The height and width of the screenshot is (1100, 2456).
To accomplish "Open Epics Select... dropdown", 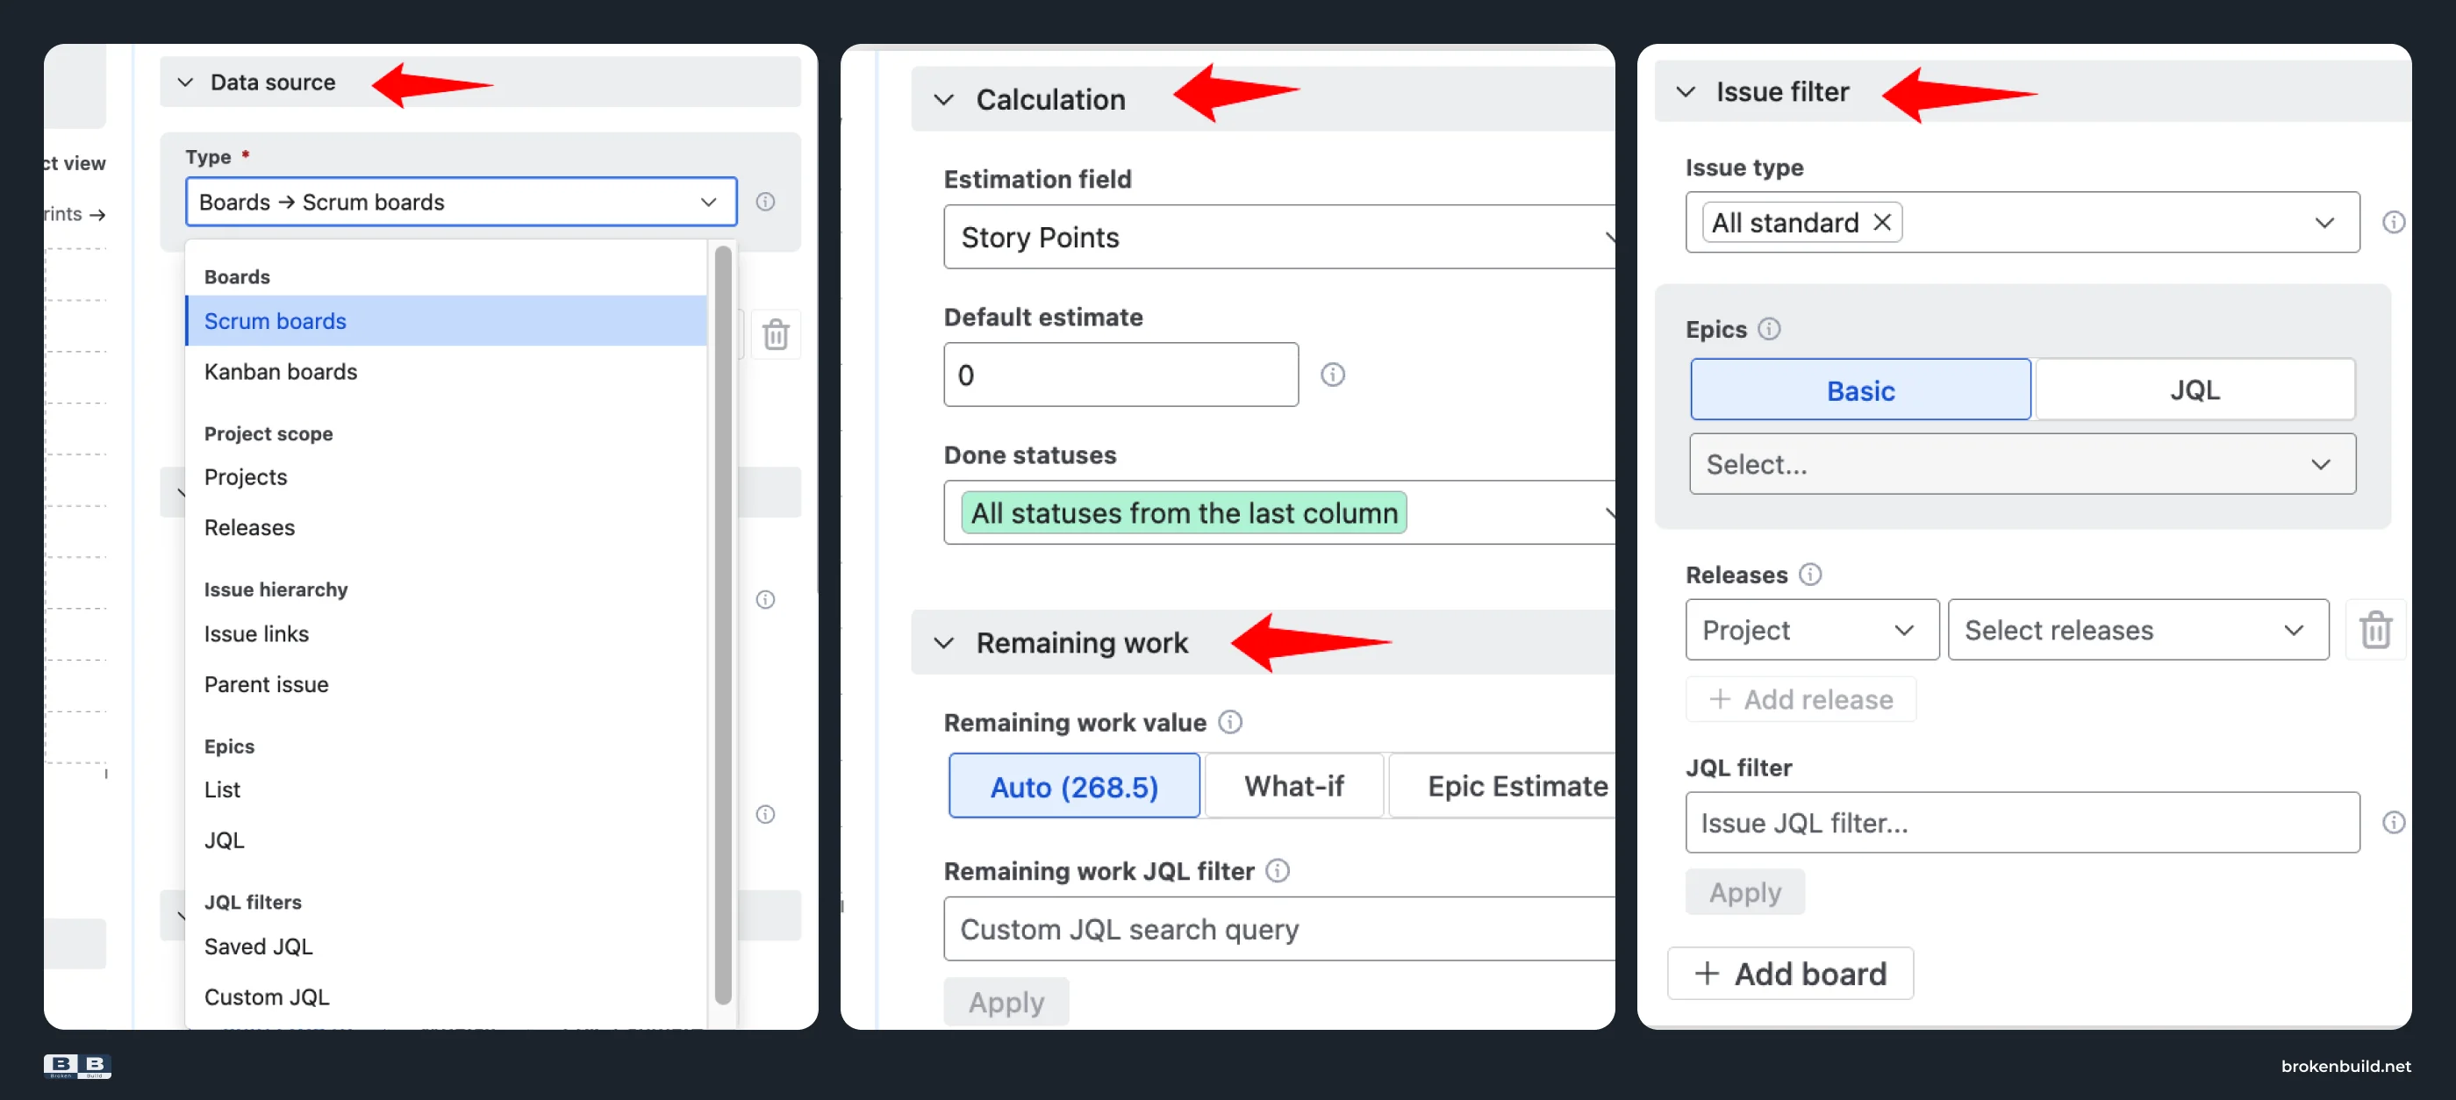I will tap(2023, 464).
